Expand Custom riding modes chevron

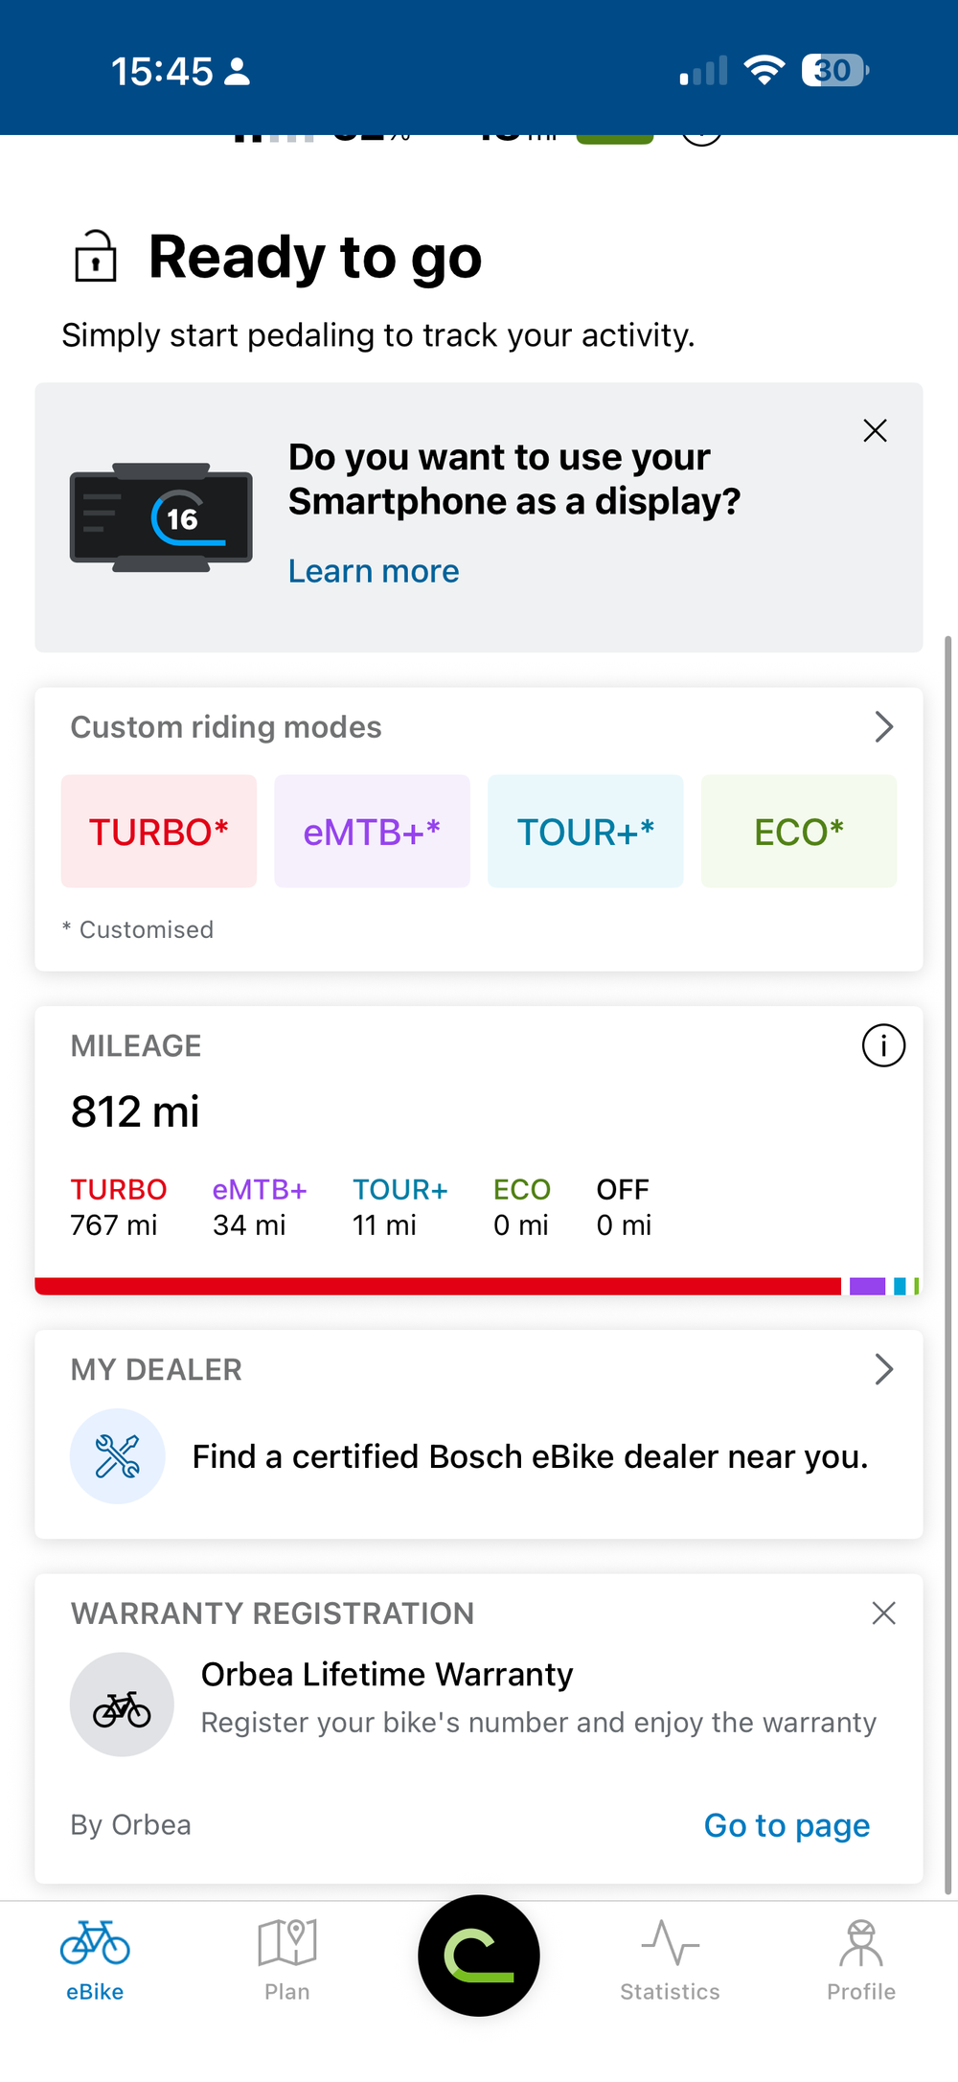tap(883, 727)
